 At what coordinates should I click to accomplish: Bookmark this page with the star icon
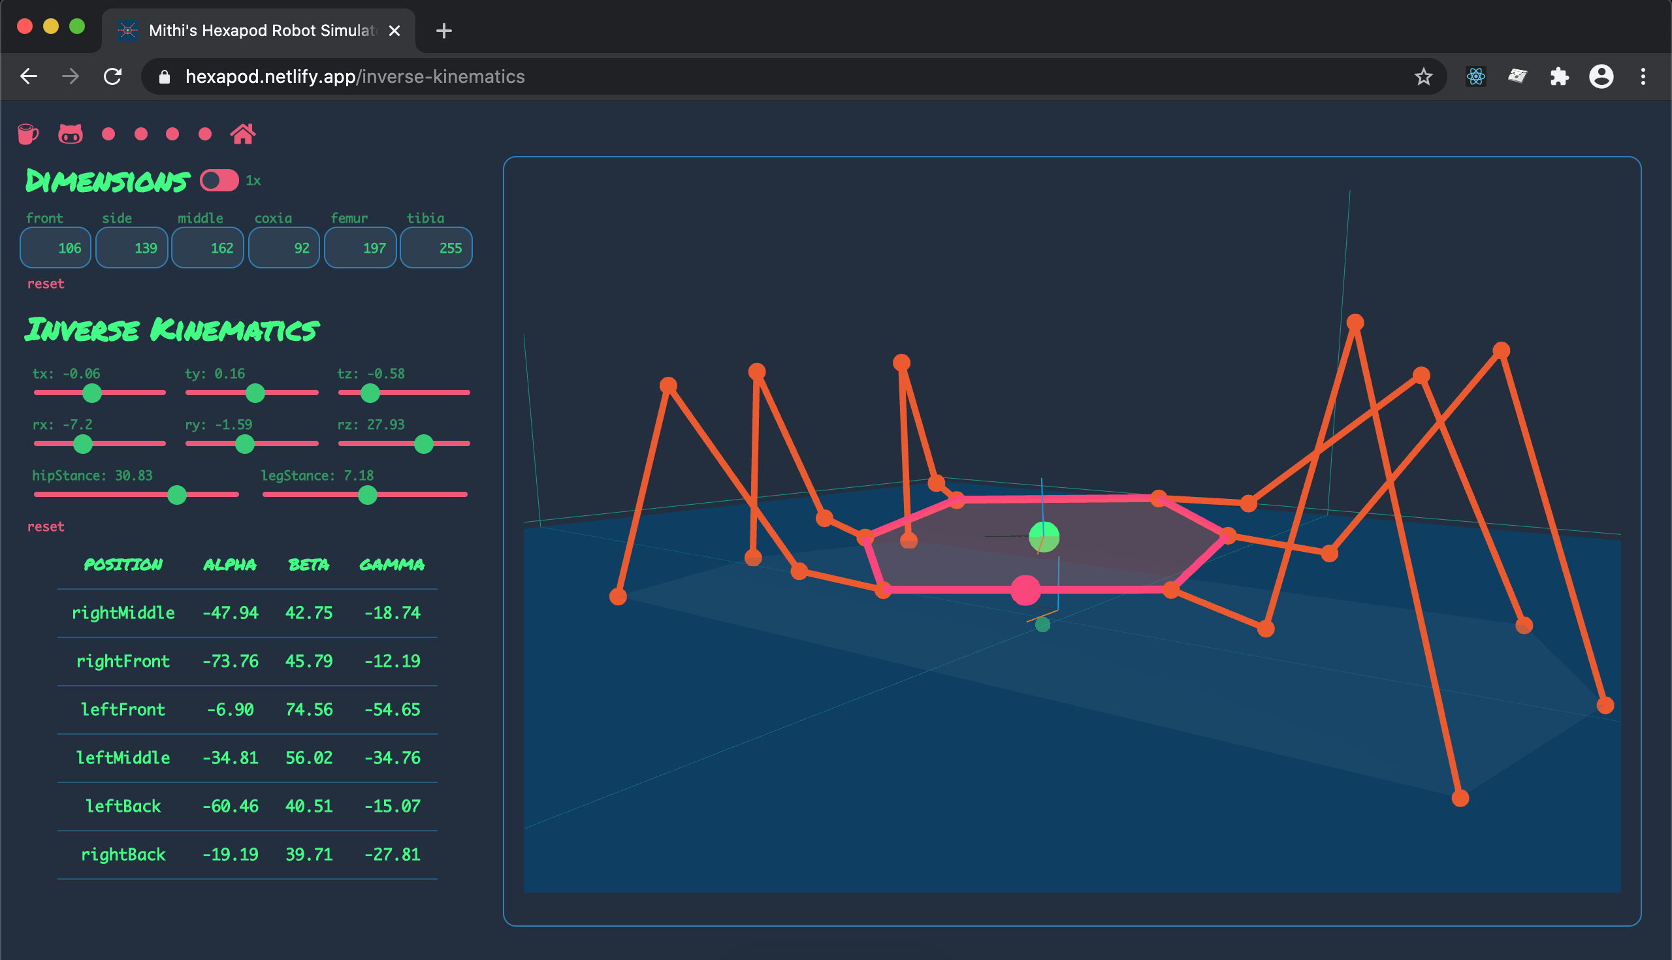(x=1423, y=76)
